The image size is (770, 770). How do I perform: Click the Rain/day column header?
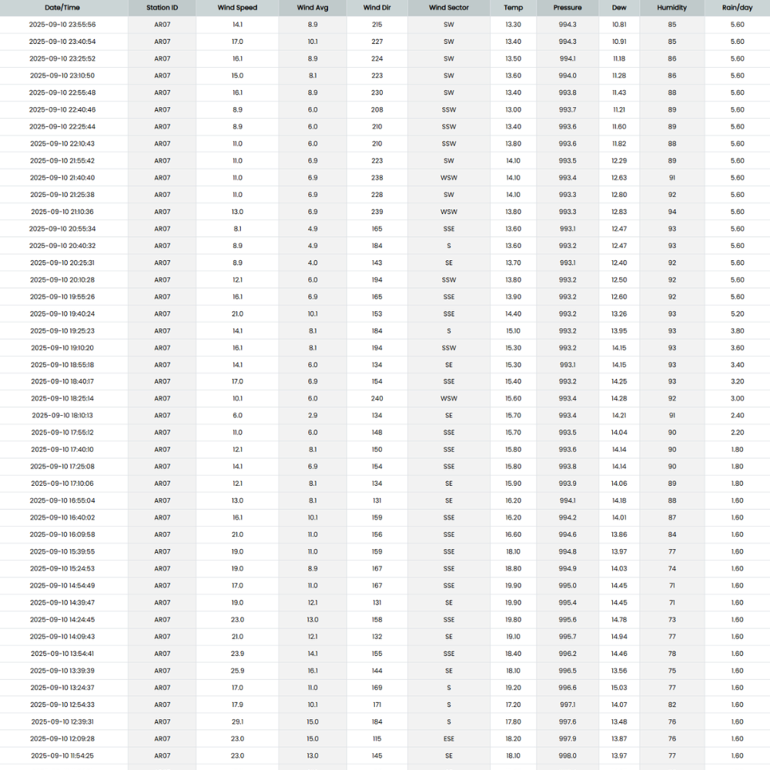tap(737, 8)
